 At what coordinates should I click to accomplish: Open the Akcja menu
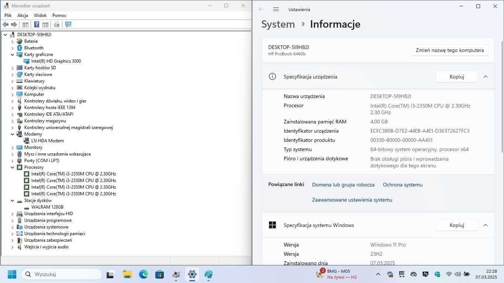(23, 15)
